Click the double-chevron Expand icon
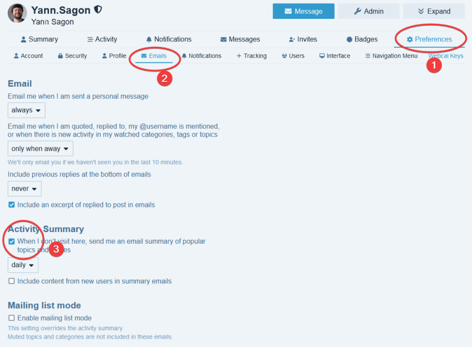Viewport: 472px width, 347px height. [x=421, y=11]
